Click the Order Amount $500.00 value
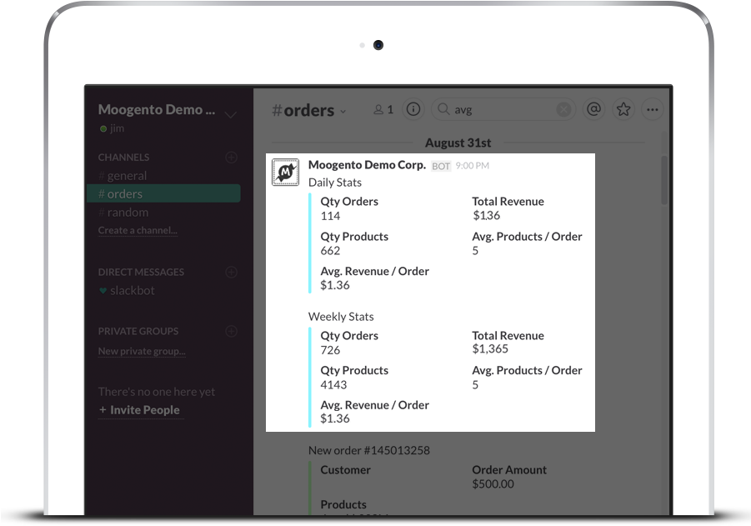The width and height of the screenshot is (751, 526). coord(493,483)
